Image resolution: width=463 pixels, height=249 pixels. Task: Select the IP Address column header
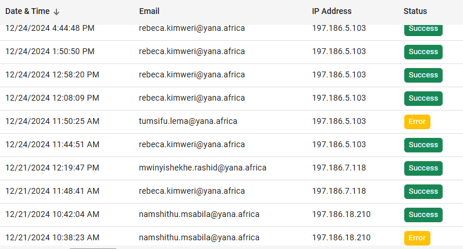coord(332,11)
